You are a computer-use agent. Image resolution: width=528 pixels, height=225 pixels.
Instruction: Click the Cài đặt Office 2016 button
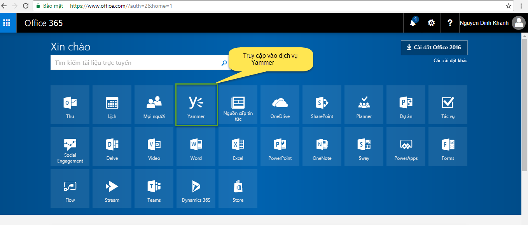coord(434,47)
